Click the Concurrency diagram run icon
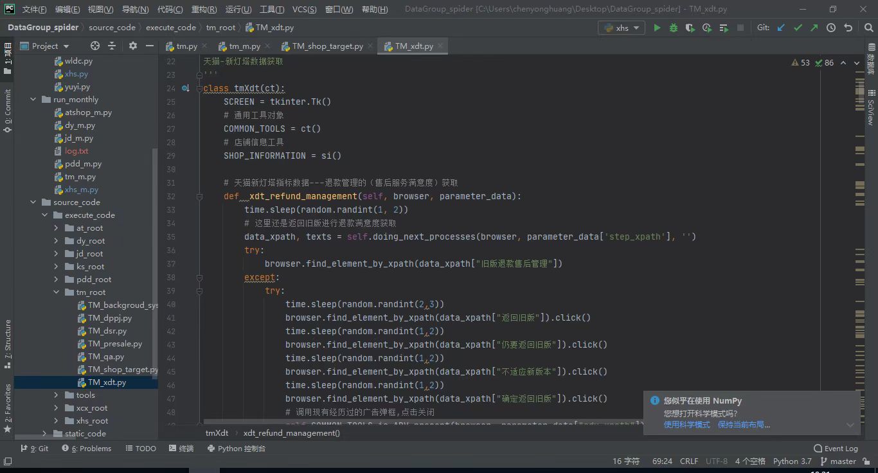 724,28
